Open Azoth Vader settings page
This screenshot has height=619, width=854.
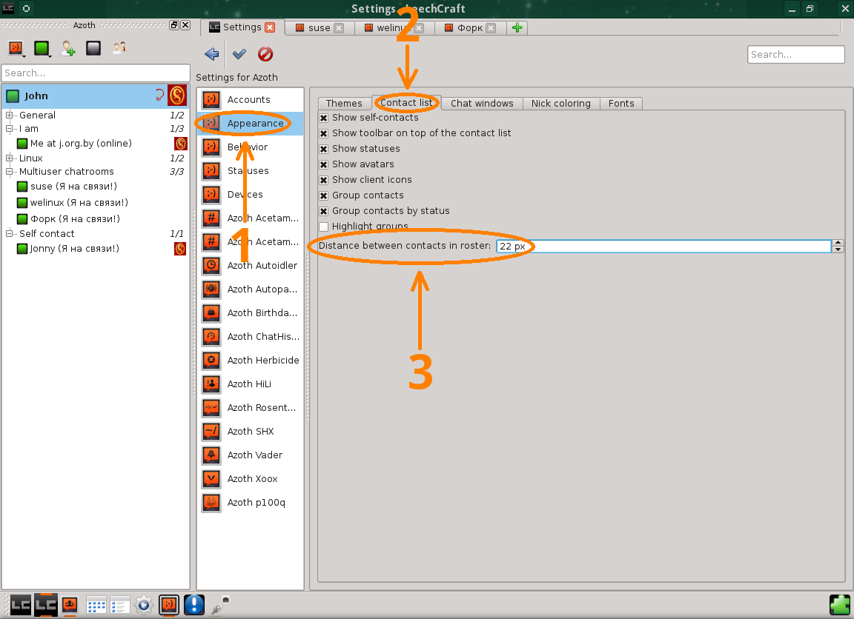pyautogui.click(x=250, y=455)
